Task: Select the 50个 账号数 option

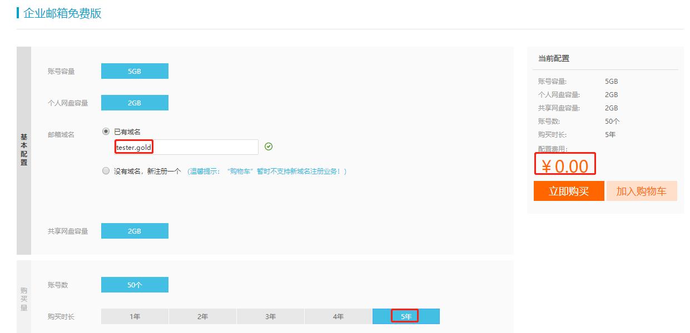Action: click(135, 284)
